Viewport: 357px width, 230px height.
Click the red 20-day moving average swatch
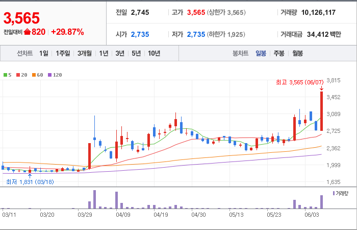pyautogui.click(x=18, y=75)
